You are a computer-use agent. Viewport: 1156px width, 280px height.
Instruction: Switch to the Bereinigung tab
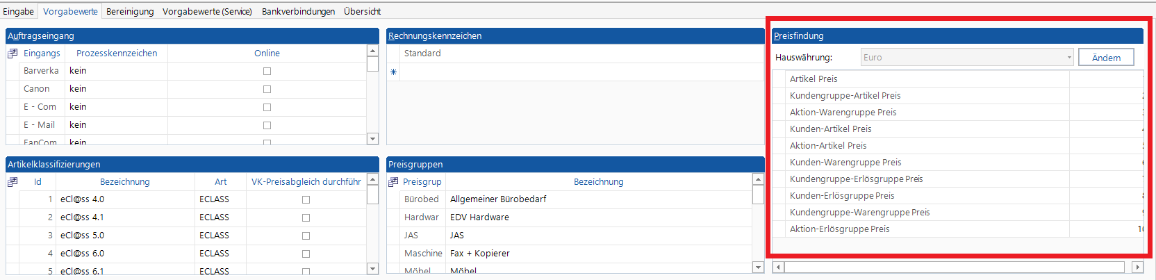[x=130, y=11]
